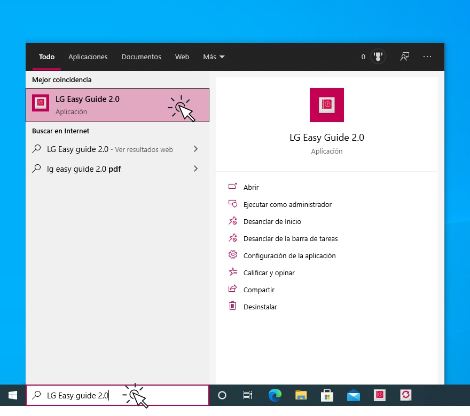Choose Desinstalar option
The height and width of the screenshot is (416, 470).
tap(260, 307)
